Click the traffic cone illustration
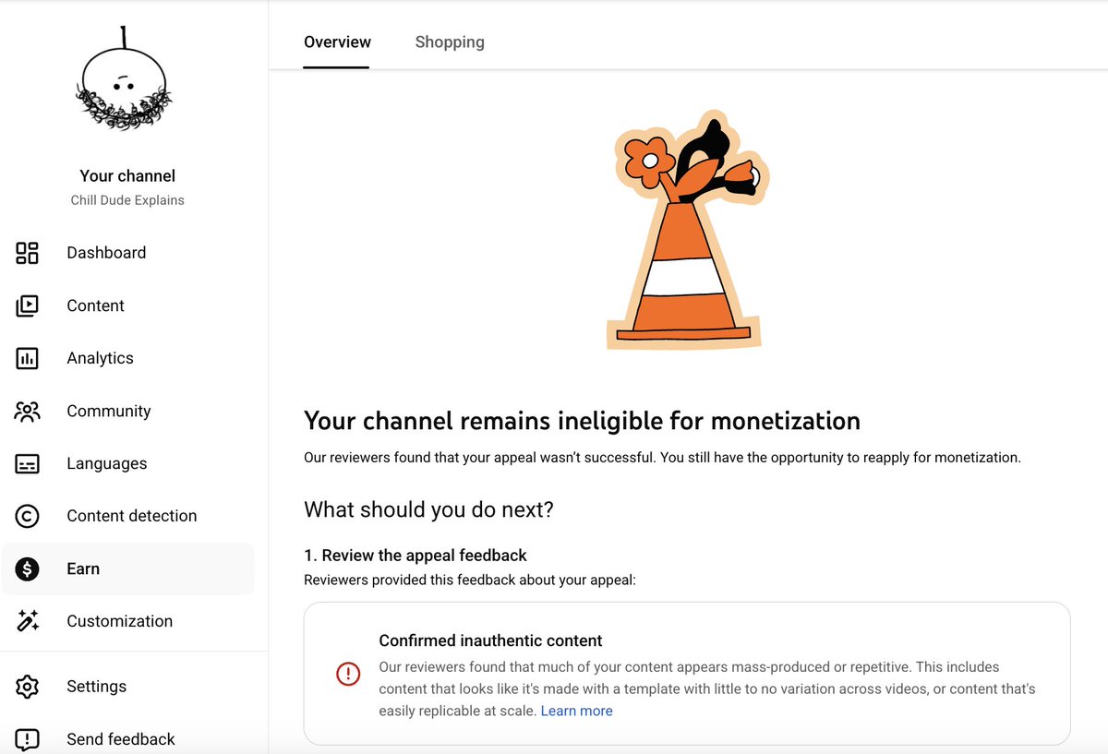 pyautogui.click(x=688, y=230)
